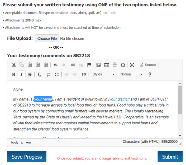Select the 'em' element path item

28,143
